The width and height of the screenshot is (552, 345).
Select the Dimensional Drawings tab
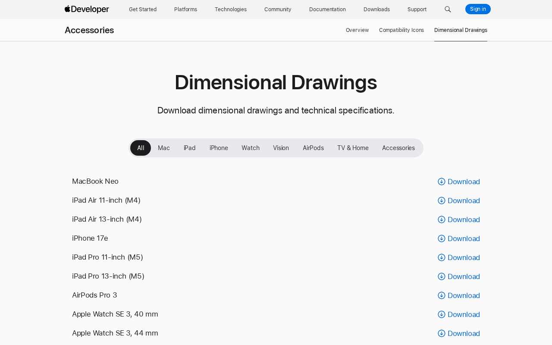coord(461,30)
